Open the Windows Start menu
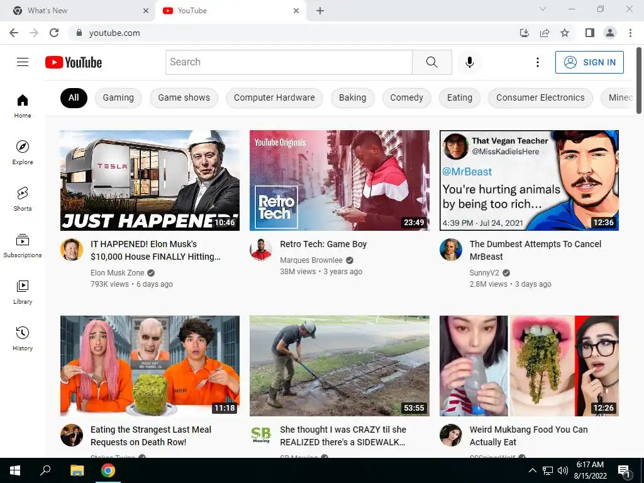644x483 pixels. click(15, 470)
